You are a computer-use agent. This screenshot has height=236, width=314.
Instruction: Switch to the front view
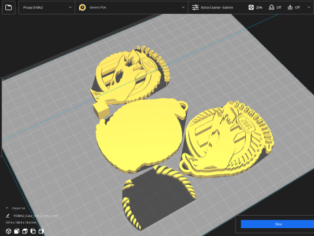(16, 231)
